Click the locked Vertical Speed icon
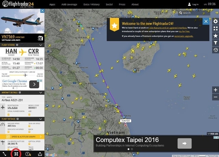 pos(29,144)
